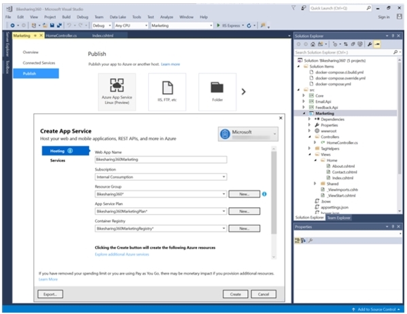Click the feedback icon near Quick Launch

(303, 8)
